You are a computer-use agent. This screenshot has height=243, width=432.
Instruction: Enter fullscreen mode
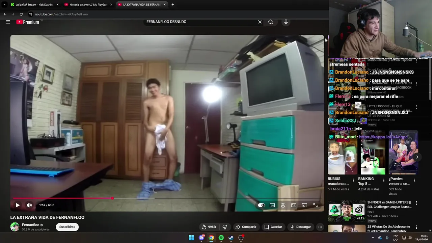[x=315, y=205]
